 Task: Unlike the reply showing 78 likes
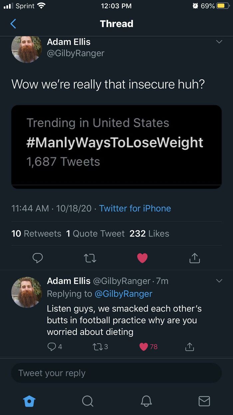click(143, 346)
